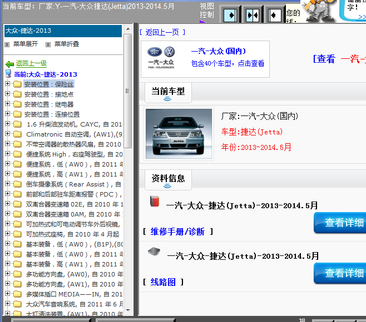Click current model computer icon beside 当前:大众-捷达-2013
Image resolution: width=366 pixels, height=322 pixels.
click(8, 73)
